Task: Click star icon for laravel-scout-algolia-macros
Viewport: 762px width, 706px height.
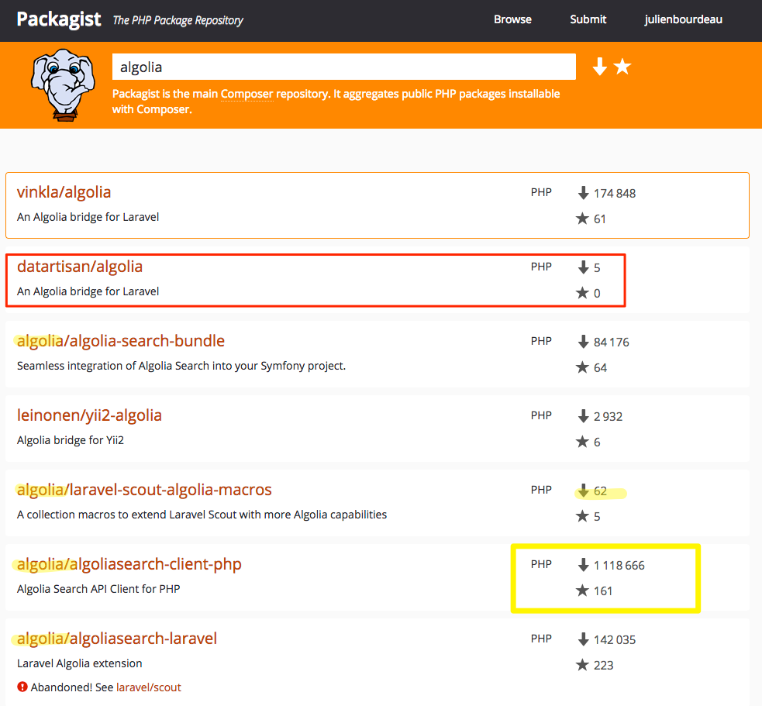Action: tap(582, 515)
